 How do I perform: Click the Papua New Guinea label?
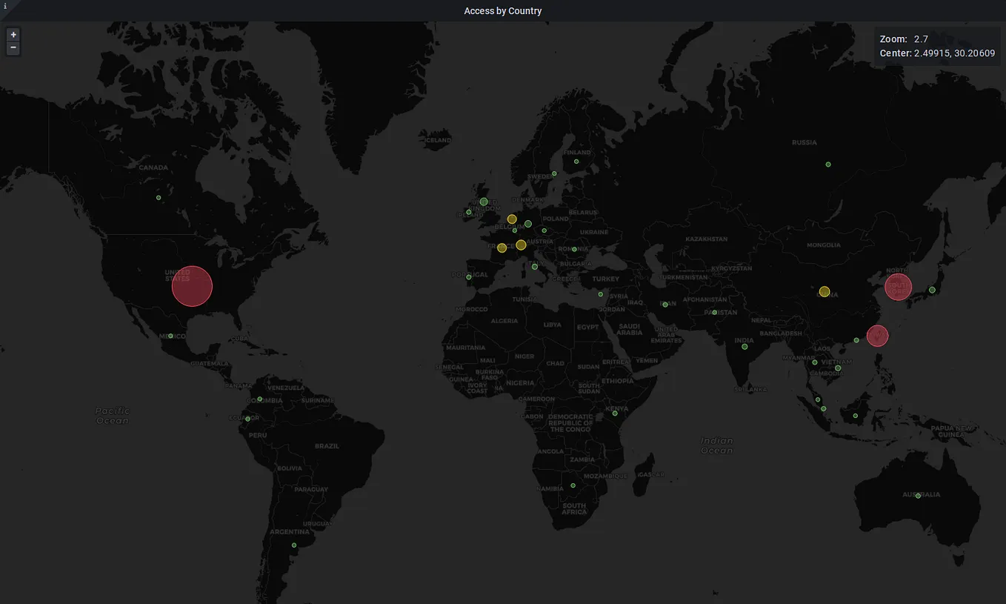click(951, 432)
